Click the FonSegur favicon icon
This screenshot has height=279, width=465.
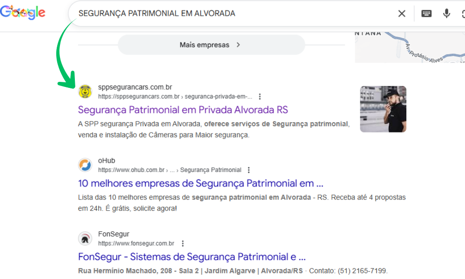click(x=85, y=239)
